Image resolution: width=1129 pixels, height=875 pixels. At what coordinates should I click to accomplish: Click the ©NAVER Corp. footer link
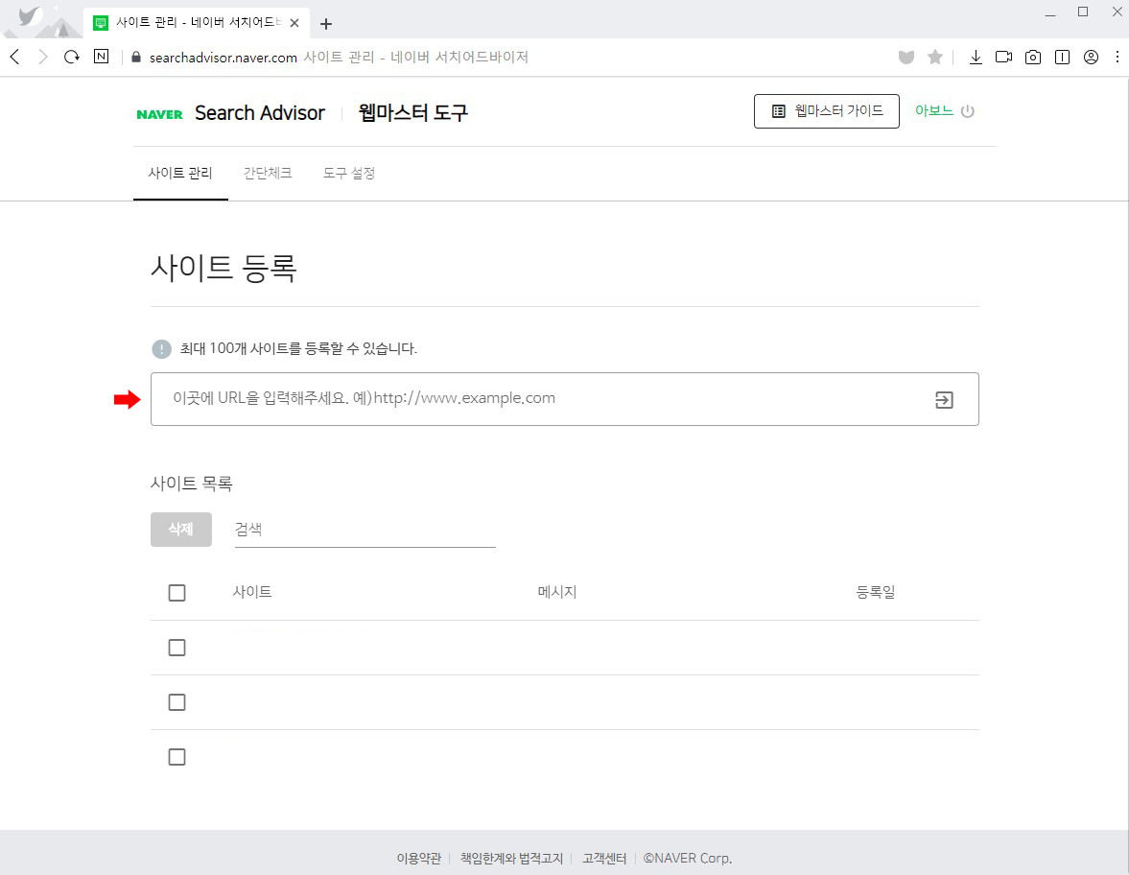pos(688,859)
